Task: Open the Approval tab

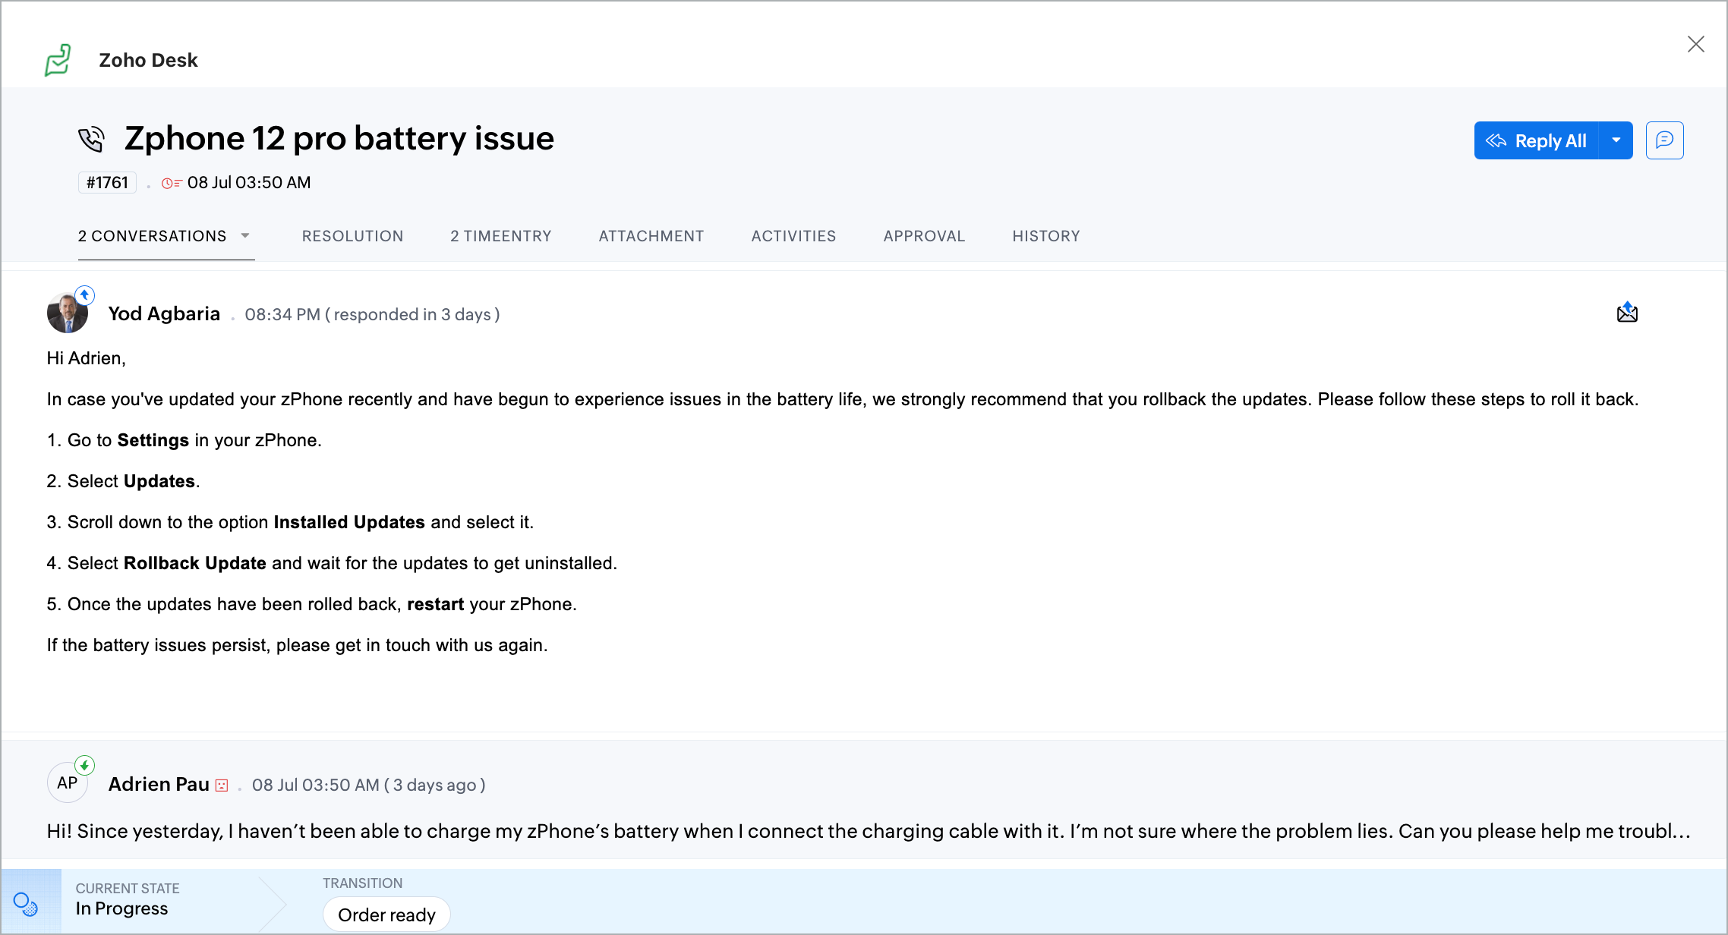Action: [924, 236]
